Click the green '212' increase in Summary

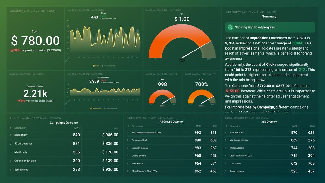(x=302, y=70)
